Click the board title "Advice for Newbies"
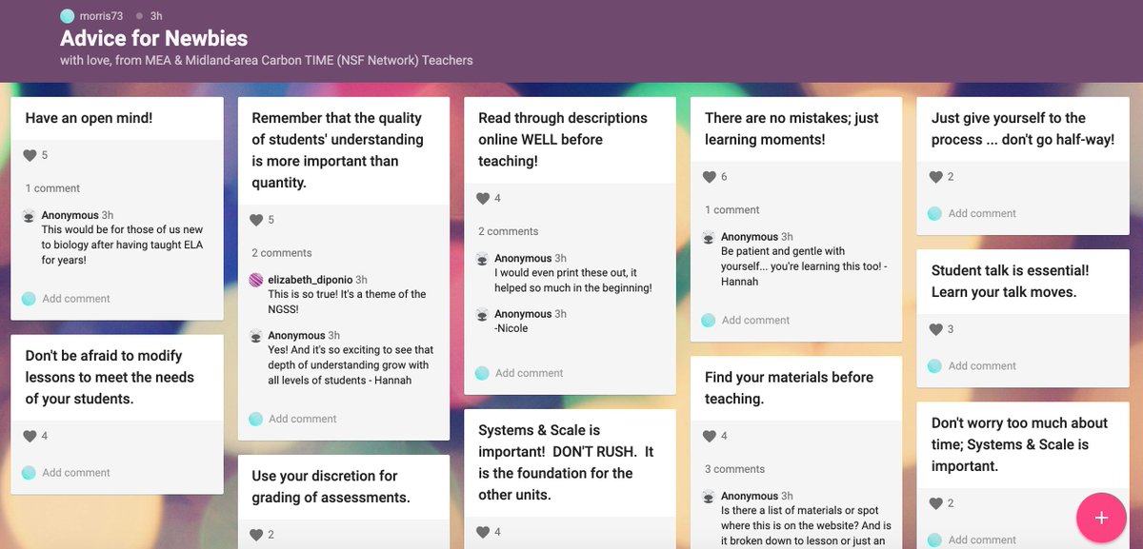This screenshot has height=549, width=1143. click(x=154, y=39)
